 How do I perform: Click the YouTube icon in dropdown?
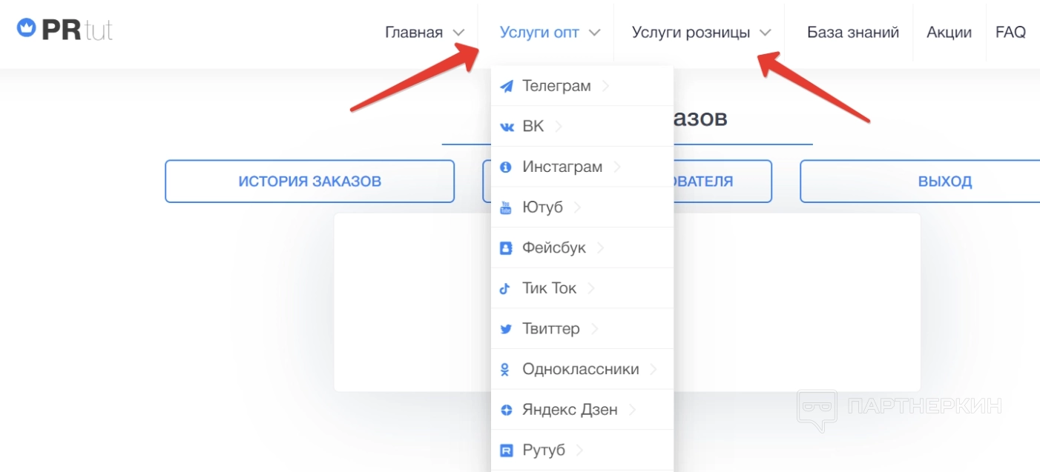(507, 207)
